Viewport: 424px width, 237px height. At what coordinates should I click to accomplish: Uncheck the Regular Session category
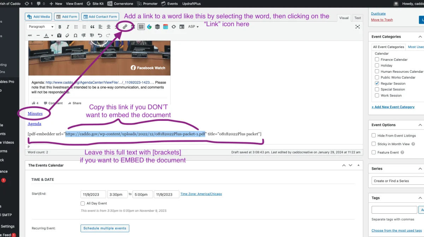(x=377, y=83)
